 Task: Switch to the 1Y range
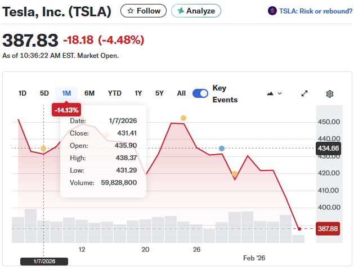pos(138,93)
